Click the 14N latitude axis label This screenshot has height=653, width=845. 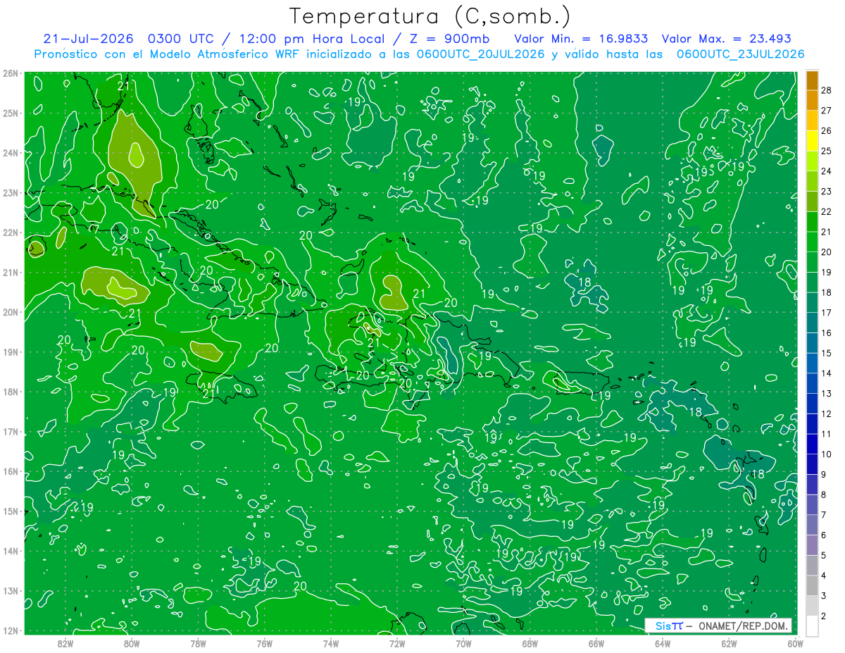click(10, 551)
